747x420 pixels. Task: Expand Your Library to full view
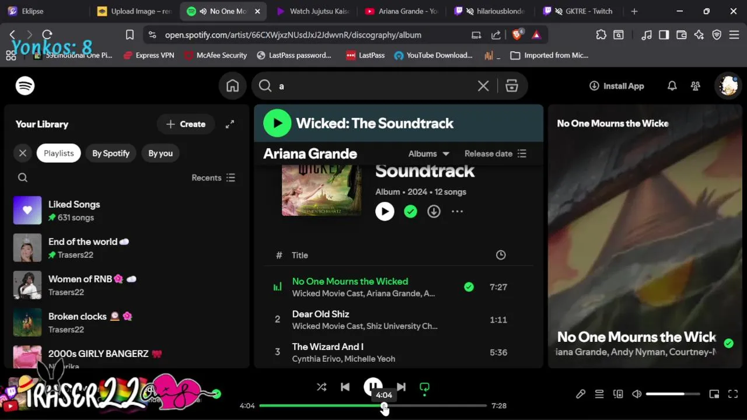(x=230, y=124)
